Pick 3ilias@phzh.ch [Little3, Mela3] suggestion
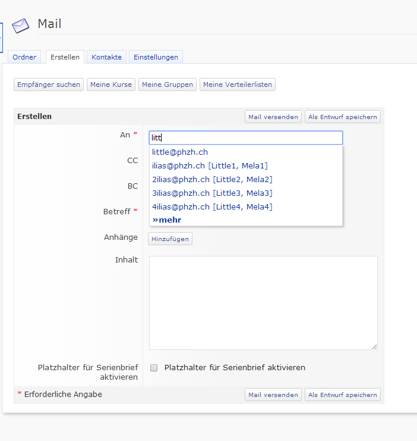 (212, 193)
